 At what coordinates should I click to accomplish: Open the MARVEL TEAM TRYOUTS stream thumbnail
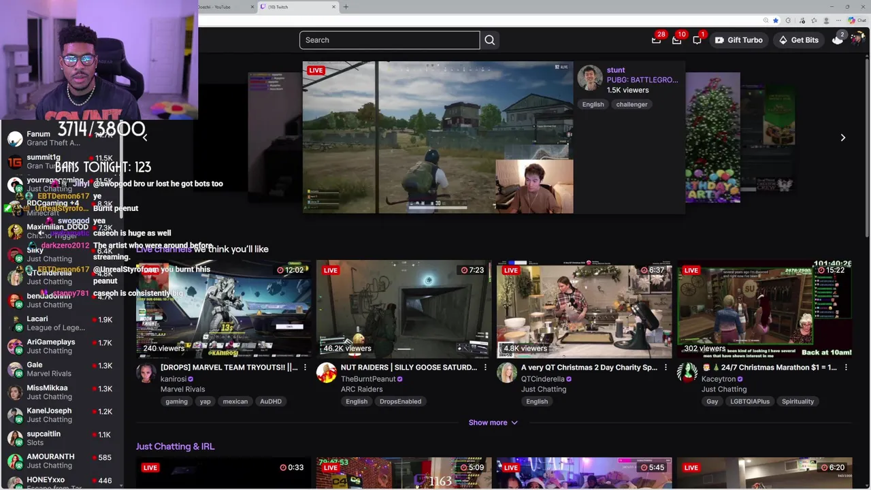(224, 309)
